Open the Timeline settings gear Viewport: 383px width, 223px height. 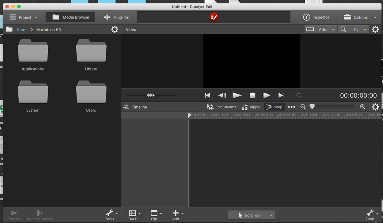tap(375, 107)
